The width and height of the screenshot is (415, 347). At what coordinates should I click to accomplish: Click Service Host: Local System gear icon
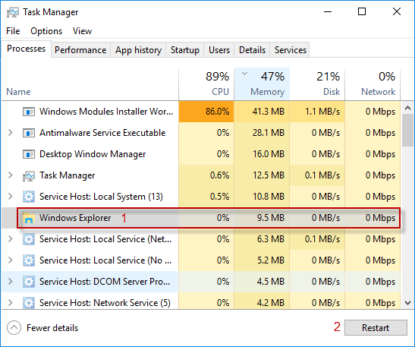pyautogui.click(x=29, y=197)
